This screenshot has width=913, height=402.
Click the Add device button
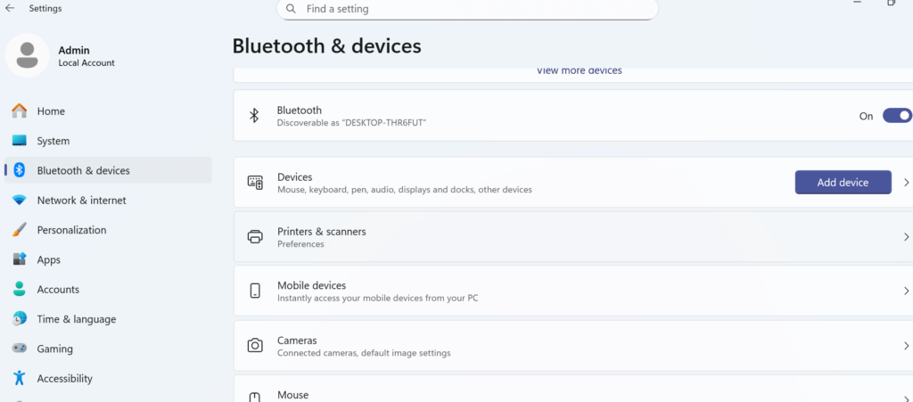(843, 182)
